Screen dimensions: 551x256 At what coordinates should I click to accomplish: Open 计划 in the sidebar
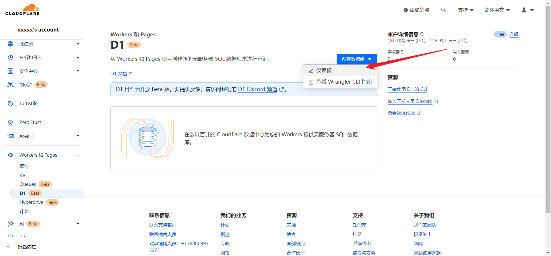24,211
